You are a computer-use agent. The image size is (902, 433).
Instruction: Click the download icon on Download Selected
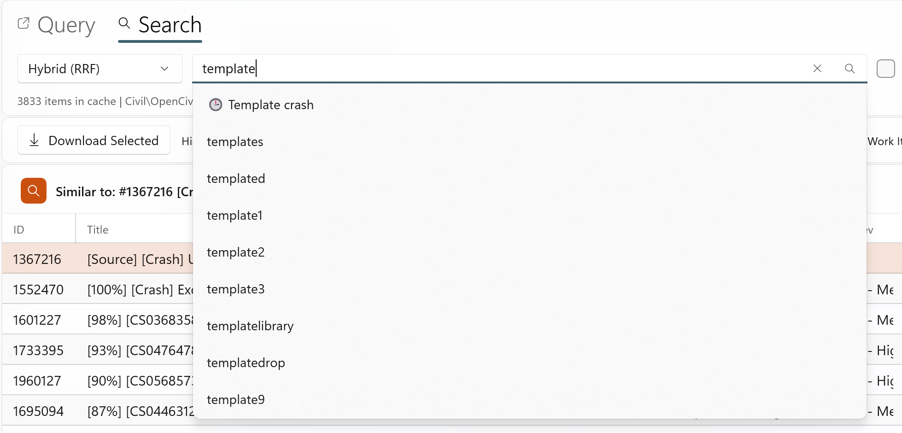34,140
